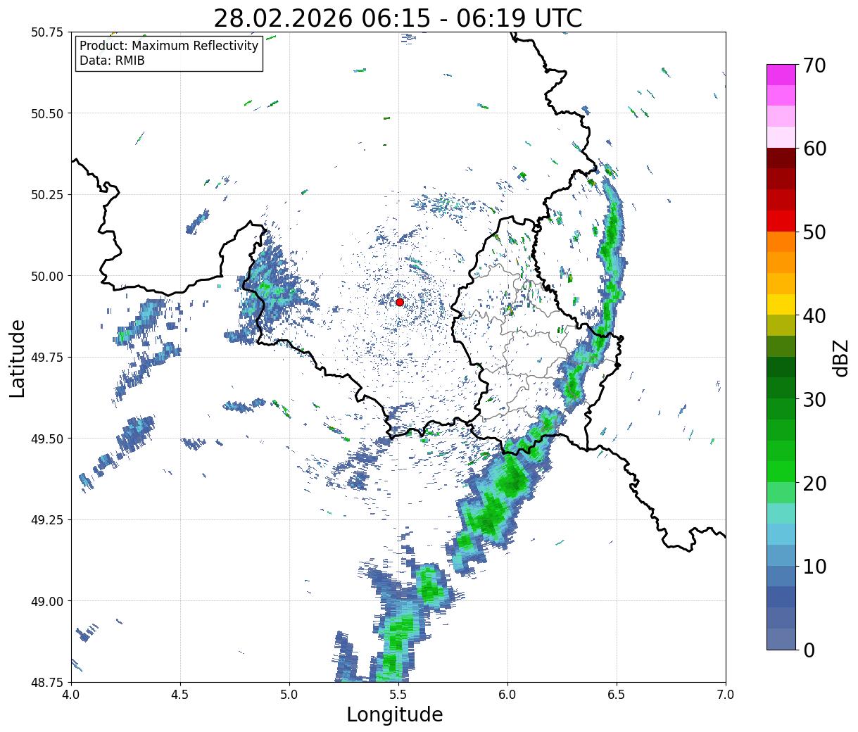Viewport: 858px width, 732px height.
Task: Click the 50.75 latitude tick label
Action: pos(46,32)
